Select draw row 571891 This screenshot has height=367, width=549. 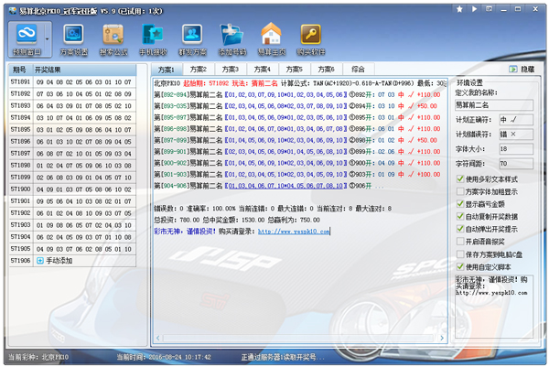[72, 82]
